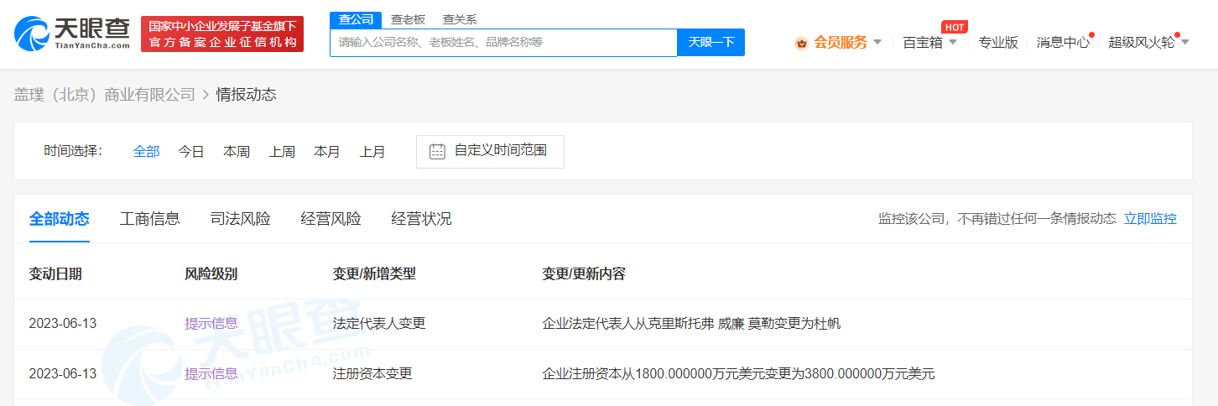Screen dimensions: 1218x406
Task: Open the 司法风险 tab
Action: [240, 219]
